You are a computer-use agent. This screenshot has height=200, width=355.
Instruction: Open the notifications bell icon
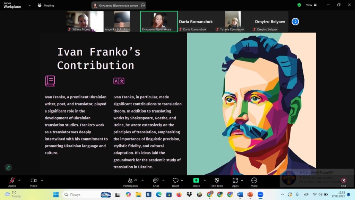(349, 194)
